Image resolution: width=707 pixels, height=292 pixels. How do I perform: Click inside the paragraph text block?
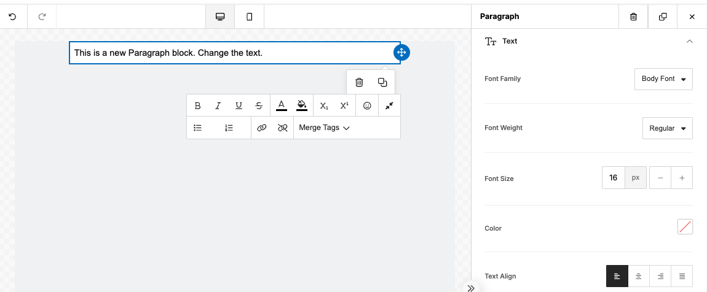pyautogui.click(x=234, y=53)
